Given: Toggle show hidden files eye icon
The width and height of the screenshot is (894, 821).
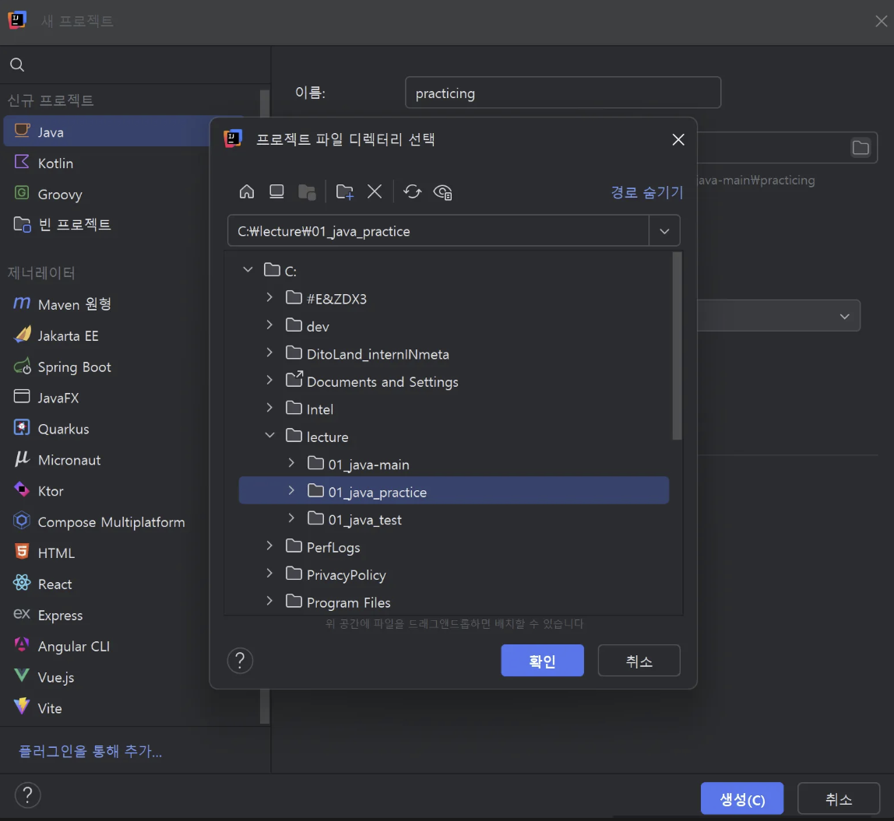Looking at the screenshot, I should point(443,192).
